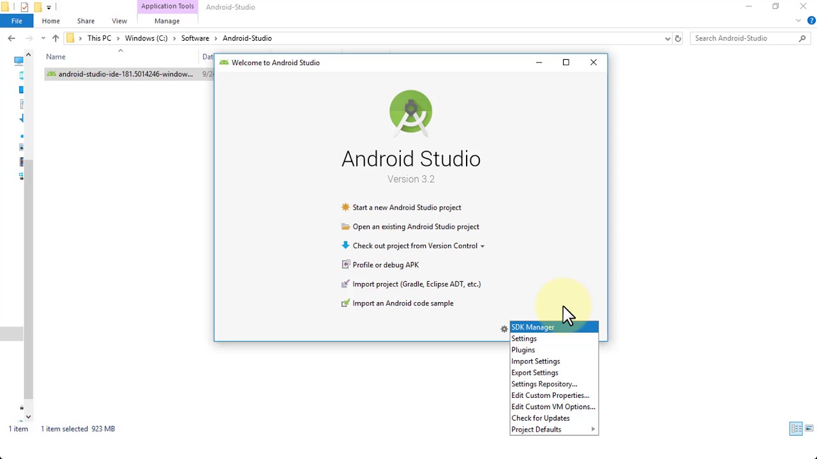Maximize the Welcome to Android Studio window

(x=566, y=62)
